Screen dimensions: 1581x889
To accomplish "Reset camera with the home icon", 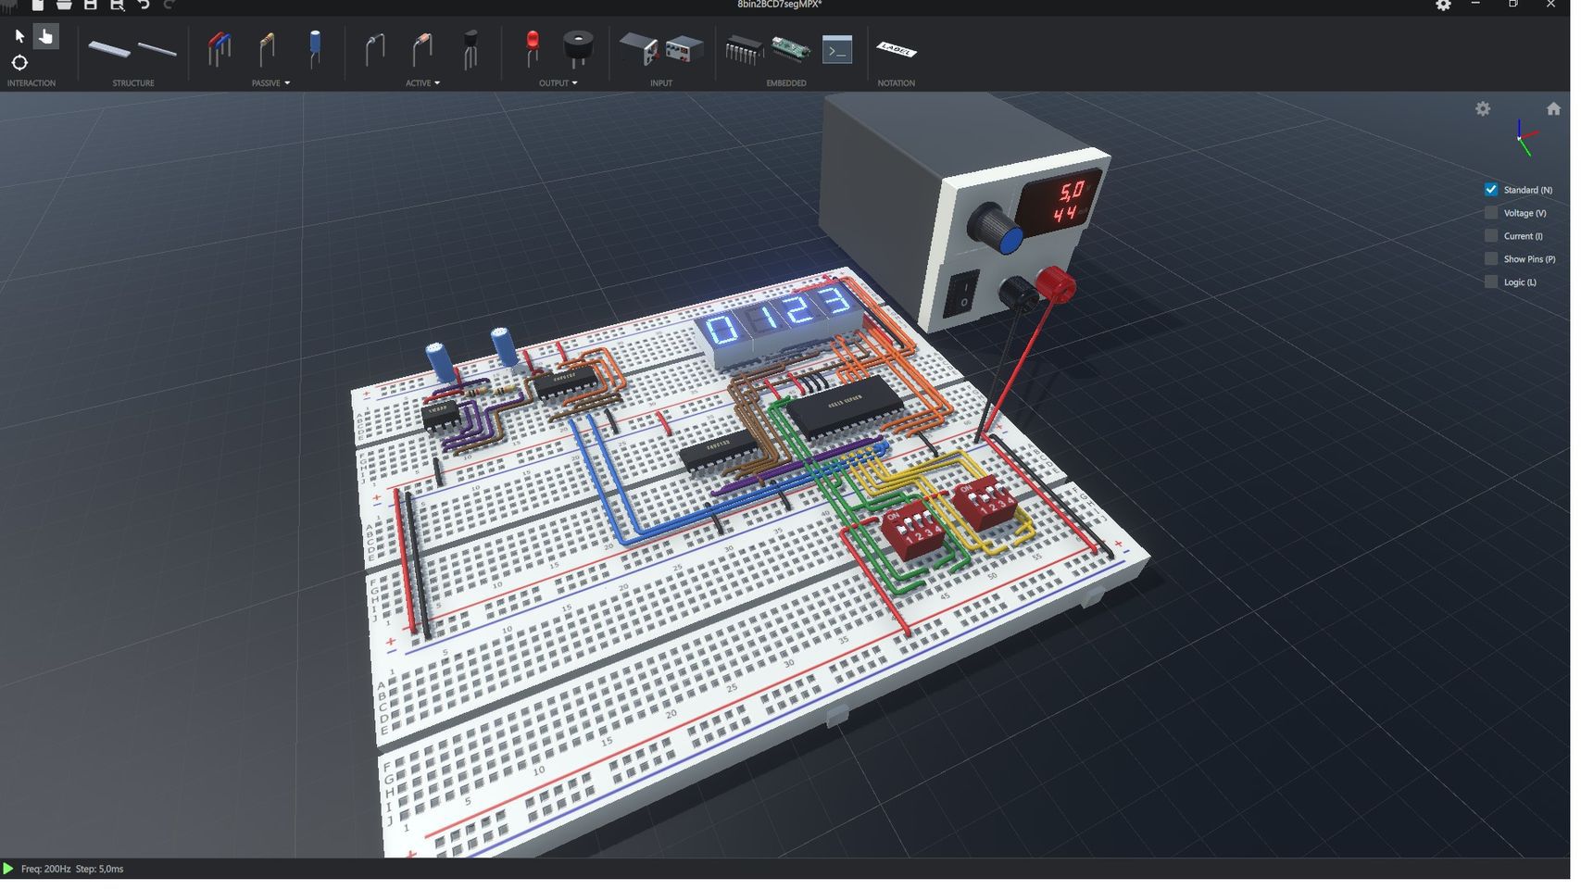I will [x=1553, y=108].
